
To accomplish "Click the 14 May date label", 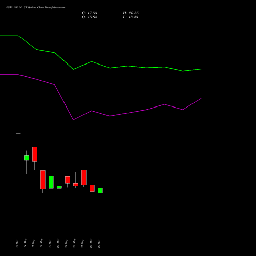I will pos(25,243).
